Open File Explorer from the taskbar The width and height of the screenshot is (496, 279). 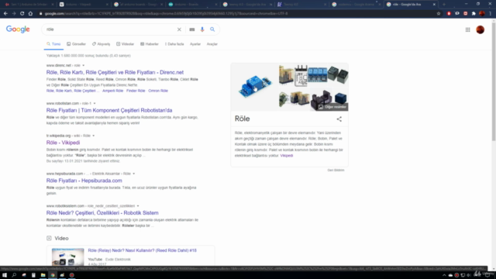[43, 275]
